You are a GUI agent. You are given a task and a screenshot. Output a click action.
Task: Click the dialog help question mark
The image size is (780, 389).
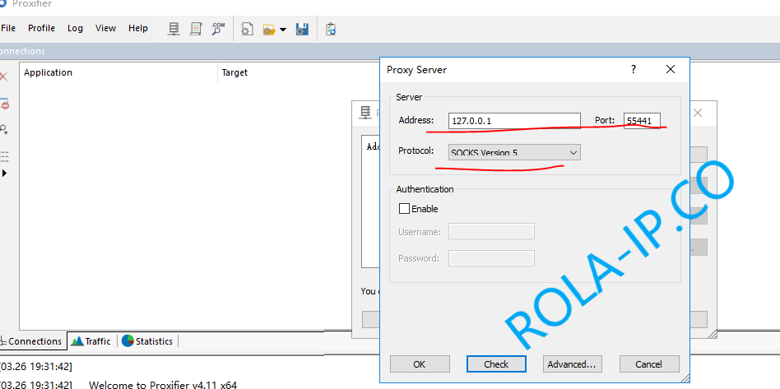pyautogui.click(x=634, y=70)
